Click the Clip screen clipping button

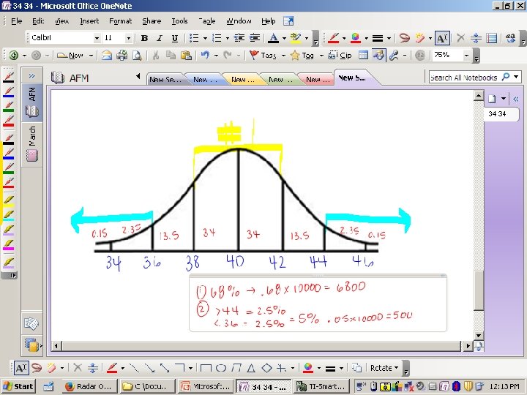point(340,56)
